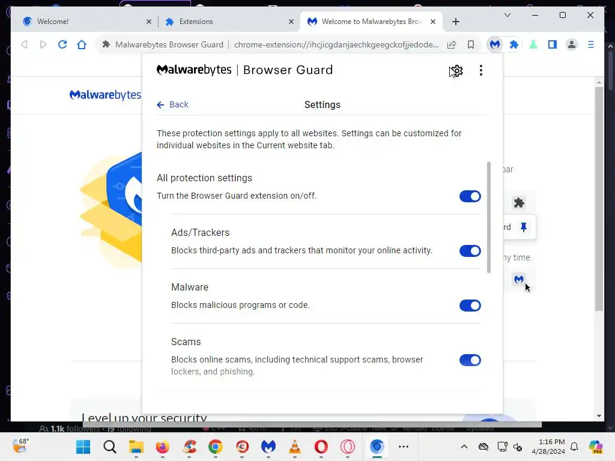Click the green flask toolbar icon

pos(533,44)
